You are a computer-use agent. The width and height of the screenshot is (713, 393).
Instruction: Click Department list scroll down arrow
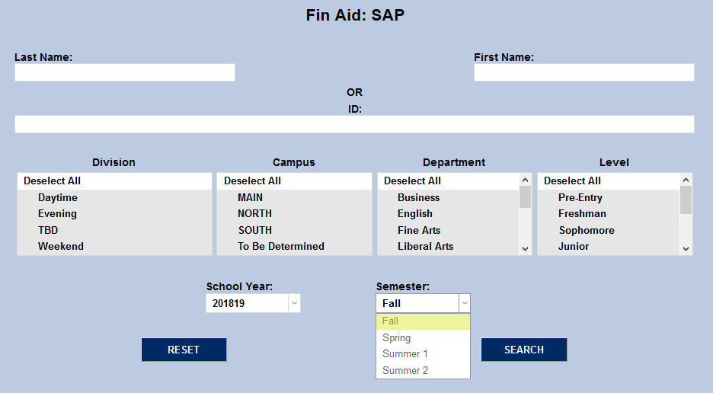point(525,249)
